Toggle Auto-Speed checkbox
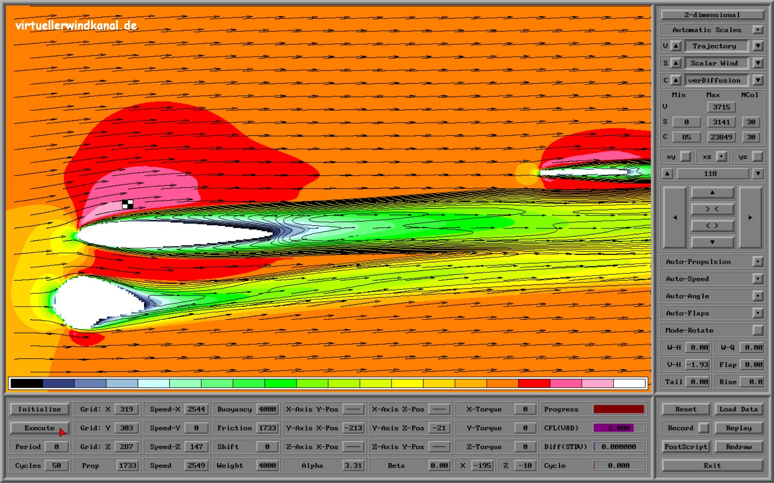Screen dimensions: 774x483 click(758, 279)
